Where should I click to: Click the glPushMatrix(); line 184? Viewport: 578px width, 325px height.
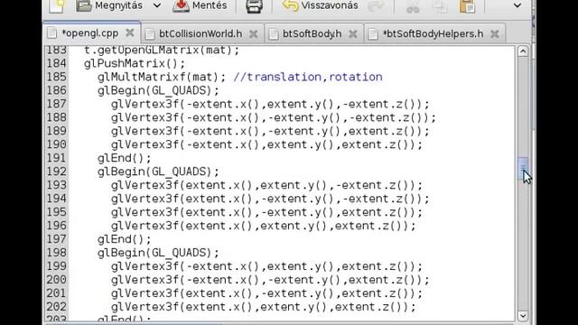135,64
